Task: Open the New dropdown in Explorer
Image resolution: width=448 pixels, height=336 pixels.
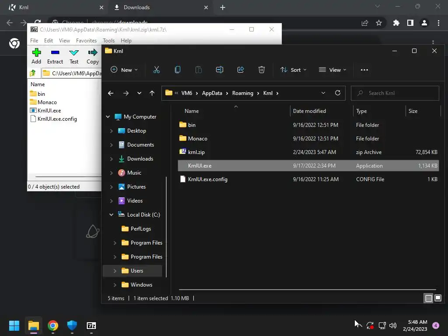Action: pyautogui.click(x=124, y=70)
